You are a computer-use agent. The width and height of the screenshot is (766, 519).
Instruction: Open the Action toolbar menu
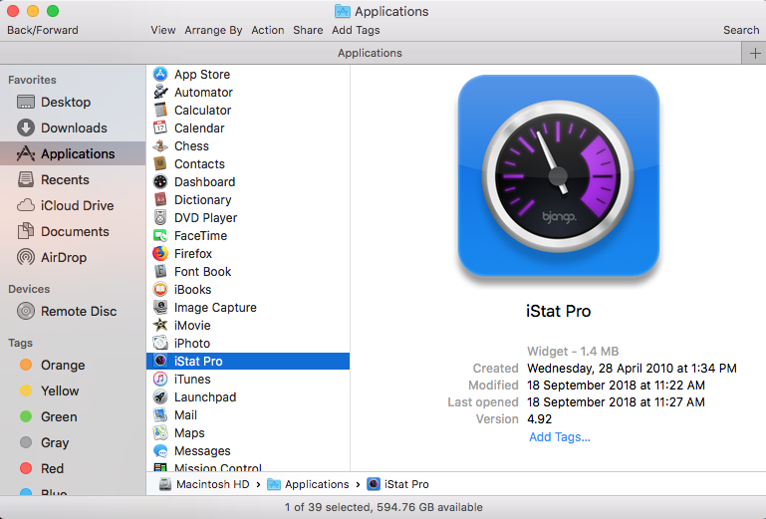pos(267,30)
